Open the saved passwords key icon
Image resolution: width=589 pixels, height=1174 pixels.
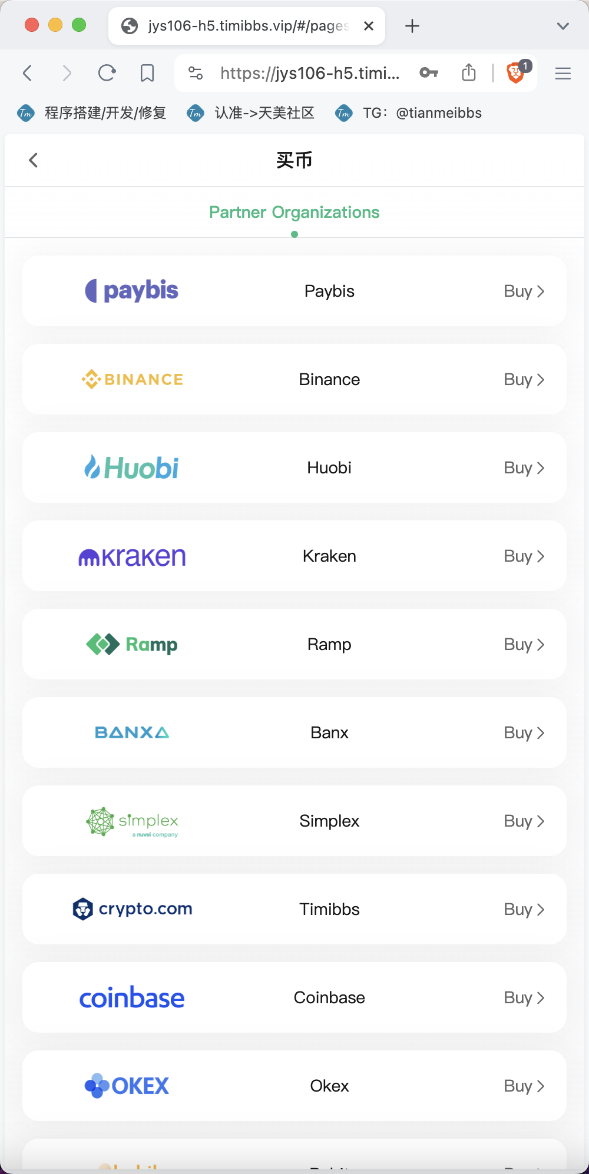pyautogui.click(x=429, y=73)
